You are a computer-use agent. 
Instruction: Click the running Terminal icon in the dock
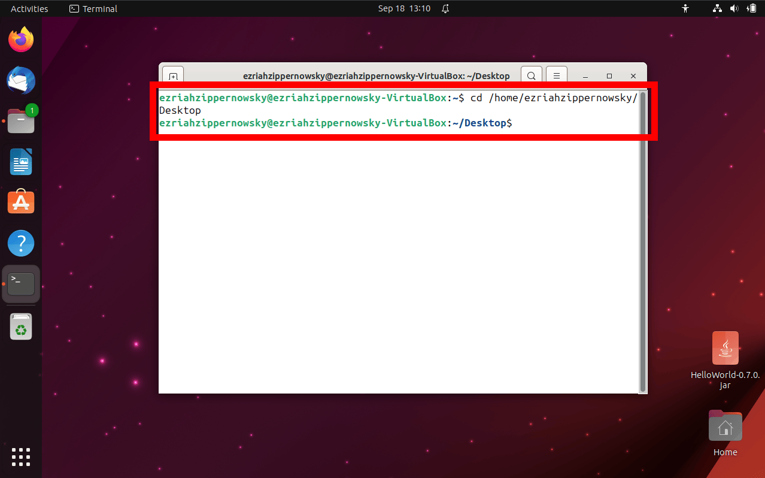[x=21, y=283]
